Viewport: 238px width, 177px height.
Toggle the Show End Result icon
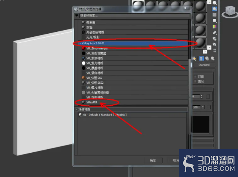click(202, 58)
